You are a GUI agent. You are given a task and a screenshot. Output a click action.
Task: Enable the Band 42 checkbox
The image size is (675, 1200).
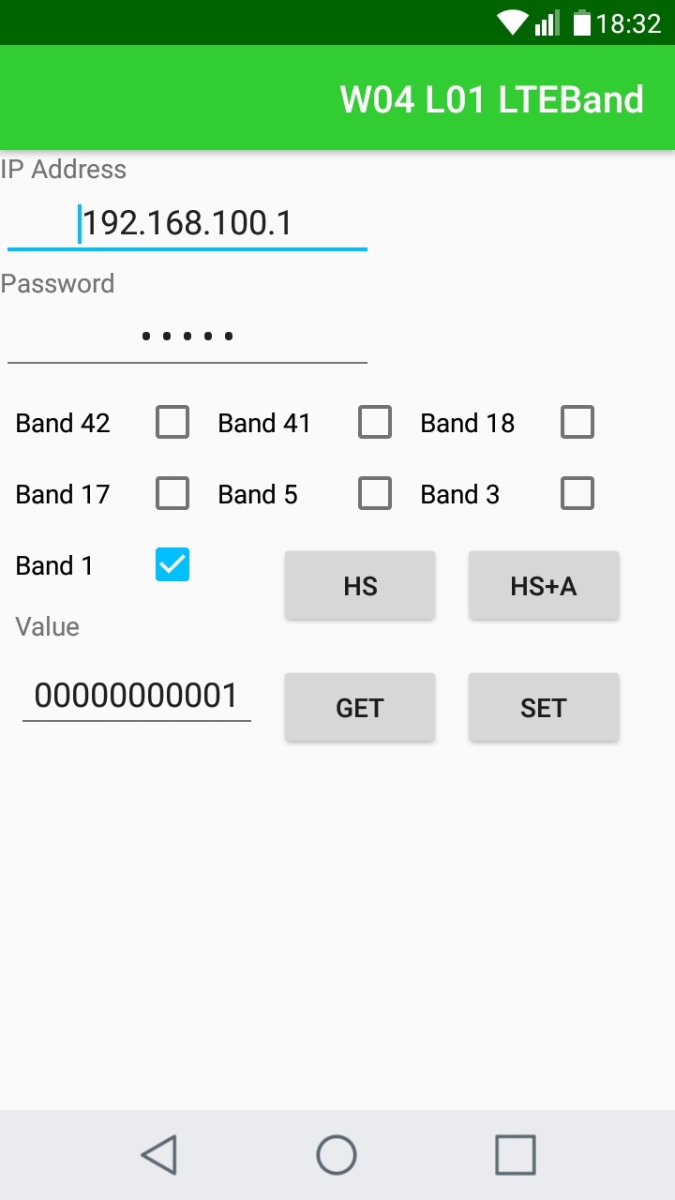[172, 423]
